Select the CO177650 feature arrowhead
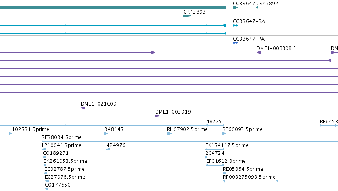Image resolution: width=338 pixels, height=191 pixels. click(46, 189)
